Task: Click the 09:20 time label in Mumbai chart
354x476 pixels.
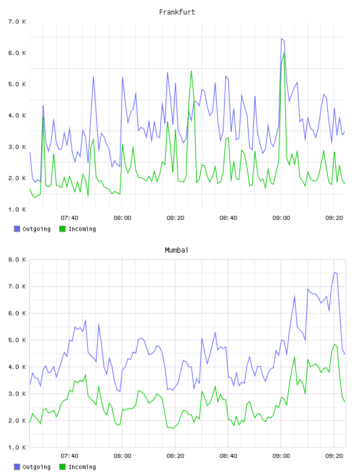Action: 334,456
